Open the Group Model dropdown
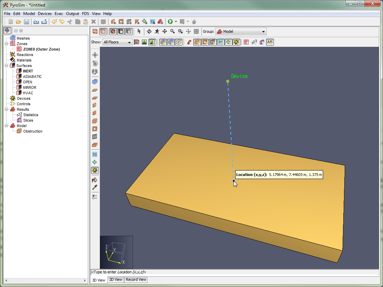This screenshot has height=287, width=383. (x=241, y=31)
